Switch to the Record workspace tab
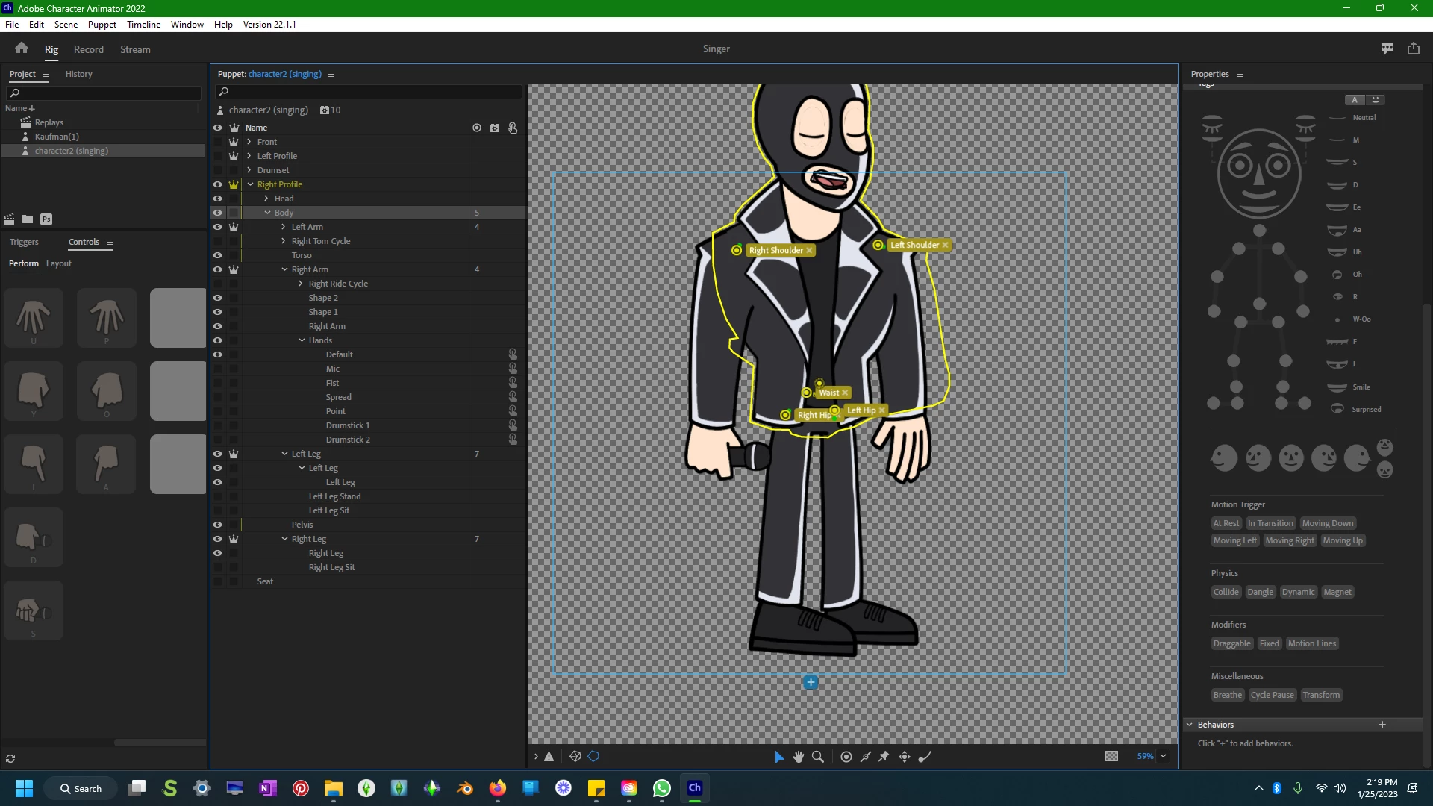Viewport: 1433px width, 806px height. tap(88, 49)
